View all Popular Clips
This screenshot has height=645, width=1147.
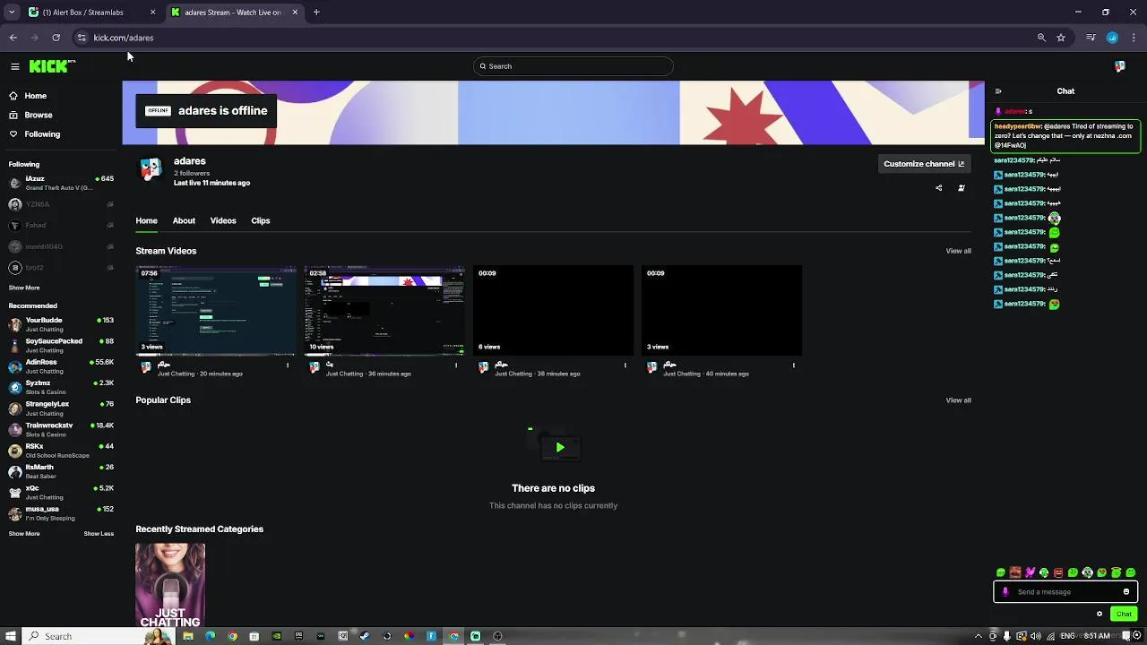pos(958,400)
